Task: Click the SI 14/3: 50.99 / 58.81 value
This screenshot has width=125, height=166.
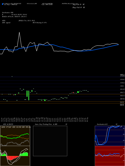Action: [19, 15]
